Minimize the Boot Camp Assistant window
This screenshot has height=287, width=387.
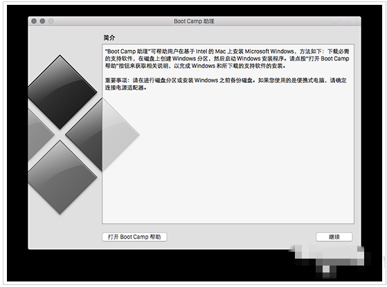tap(42, 21)
